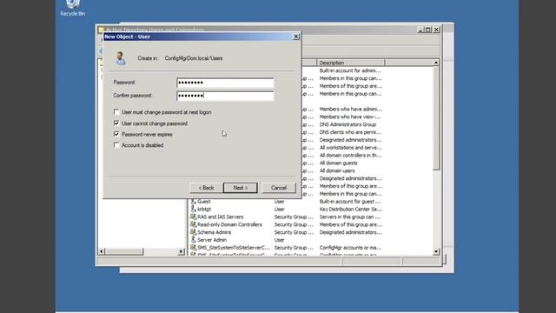Go to the previous step with Back
The height and width of the screenshot is (313, 556).
pos(206,188)
